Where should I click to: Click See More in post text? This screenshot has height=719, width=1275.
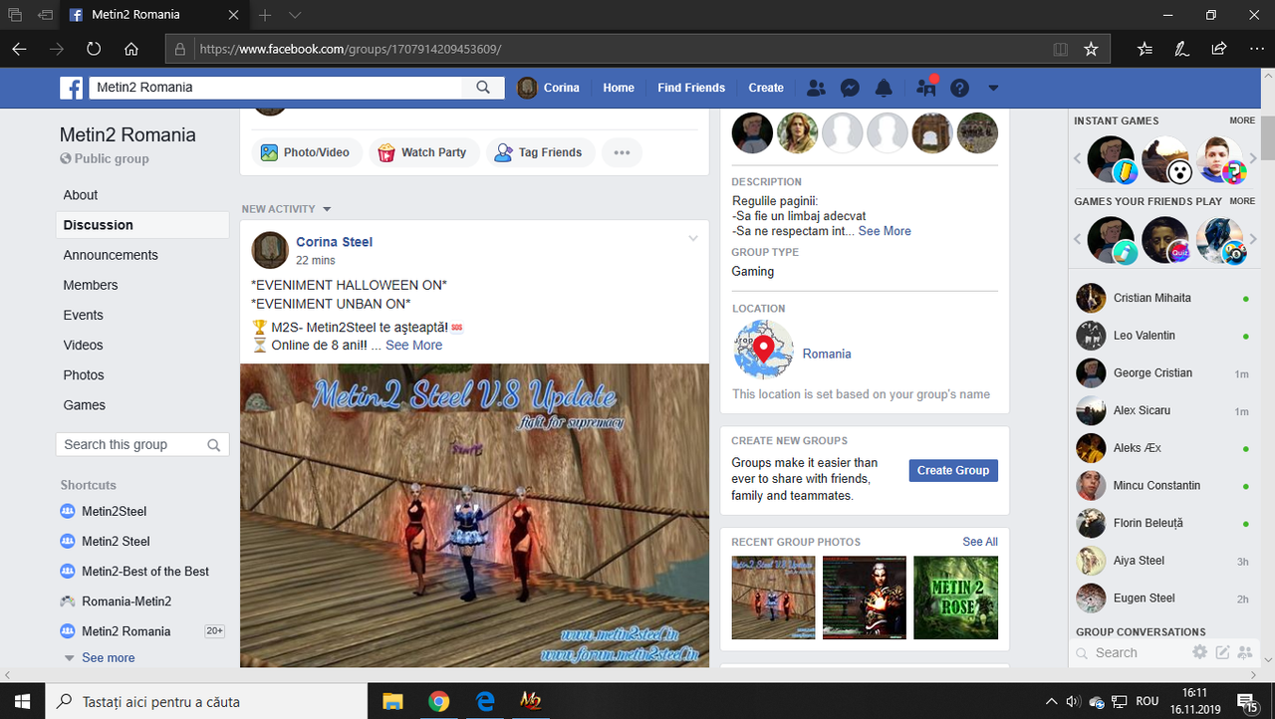click(x=414, y=346)
